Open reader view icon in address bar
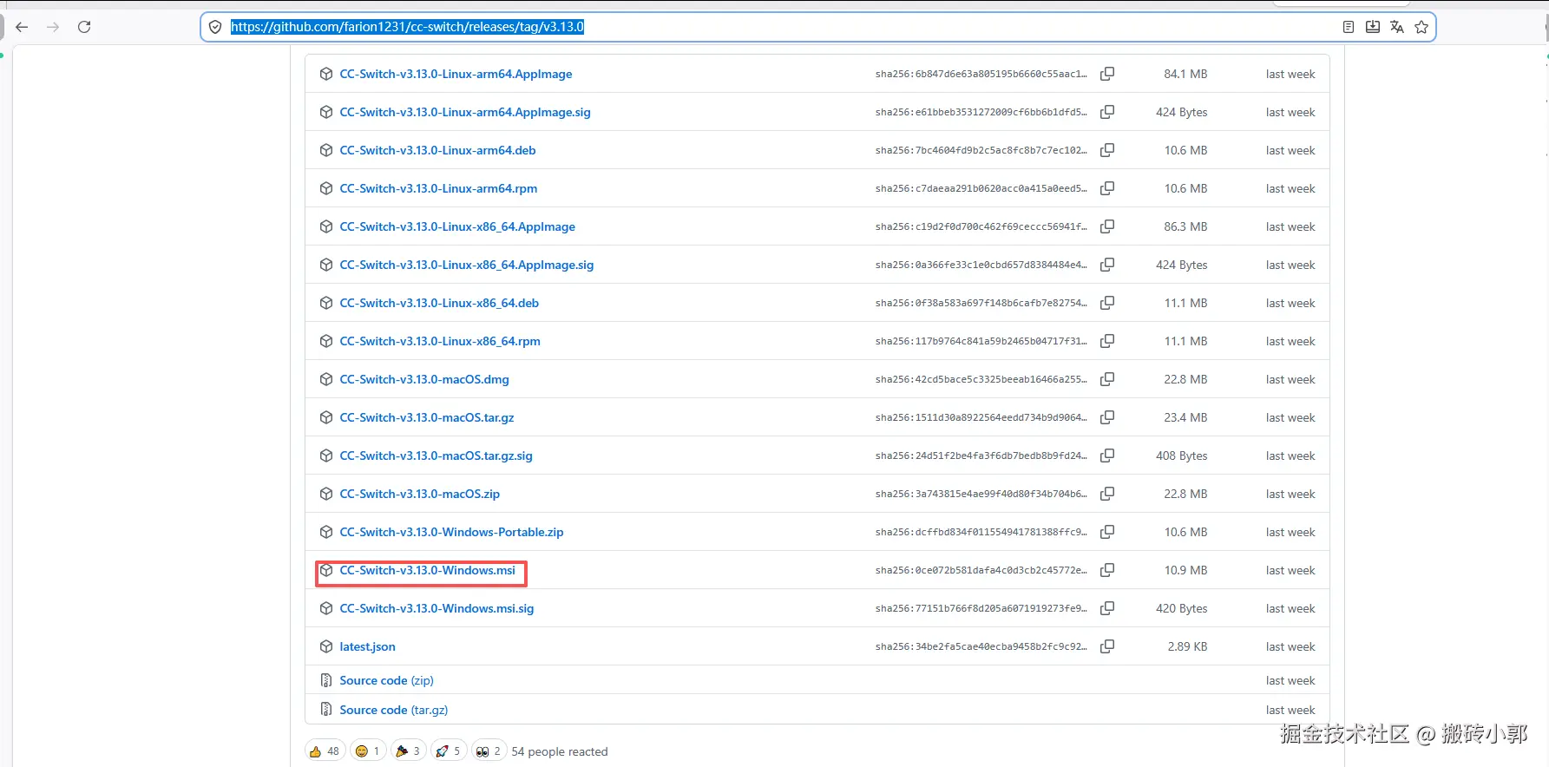Screen dimensions: 1549x767 click(x=1348, y=27)
